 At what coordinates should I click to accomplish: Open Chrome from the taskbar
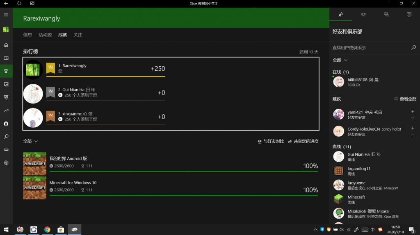pos(47,229)
